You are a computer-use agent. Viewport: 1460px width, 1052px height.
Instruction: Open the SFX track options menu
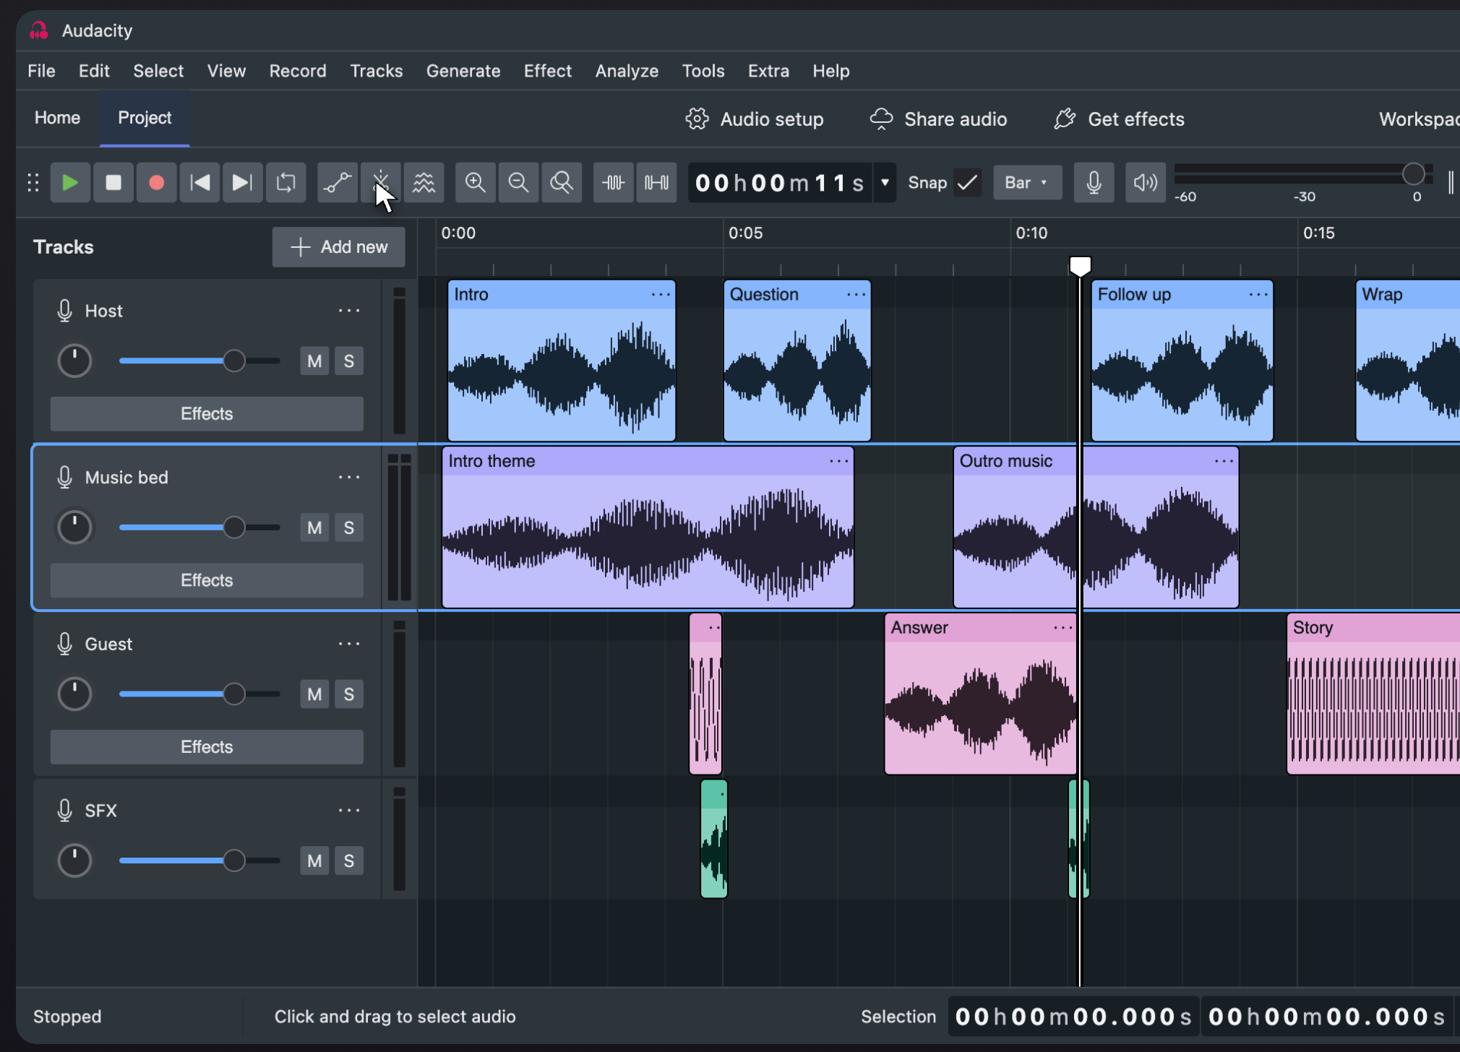click(x=349, y=810)
